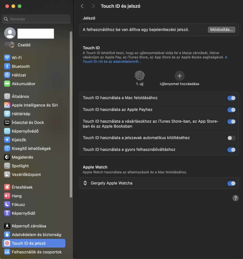Click the sidebar vertical scrollbar
This screenshot has width=243, height=259.
pos(71,114)
